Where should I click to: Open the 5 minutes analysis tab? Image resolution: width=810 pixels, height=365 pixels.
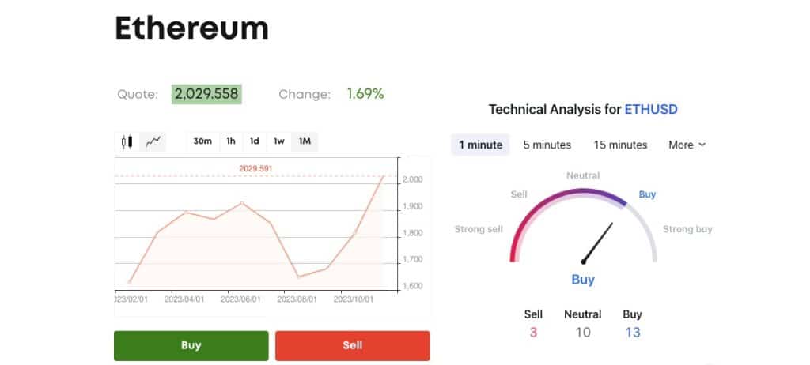click(547, 145)
